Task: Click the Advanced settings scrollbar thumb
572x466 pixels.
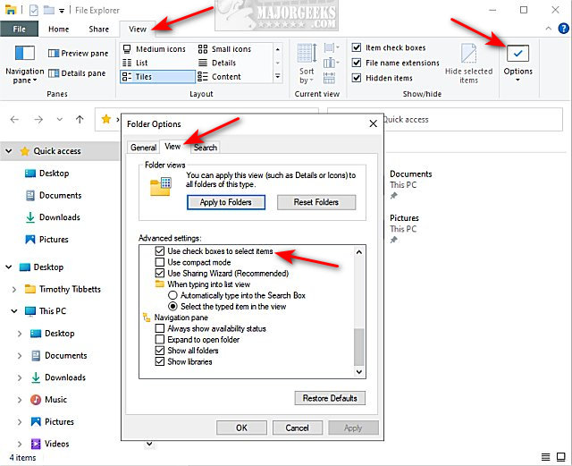Action: tap(359, 347)
